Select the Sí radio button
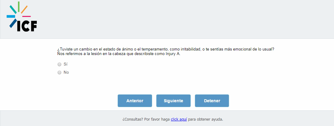This screenshot has height=126, width=334. point(59,64)
